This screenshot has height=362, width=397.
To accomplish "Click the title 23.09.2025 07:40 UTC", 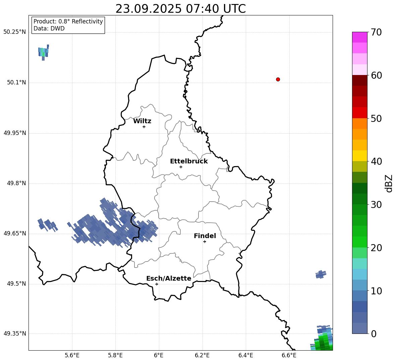I will click(180, 9).
